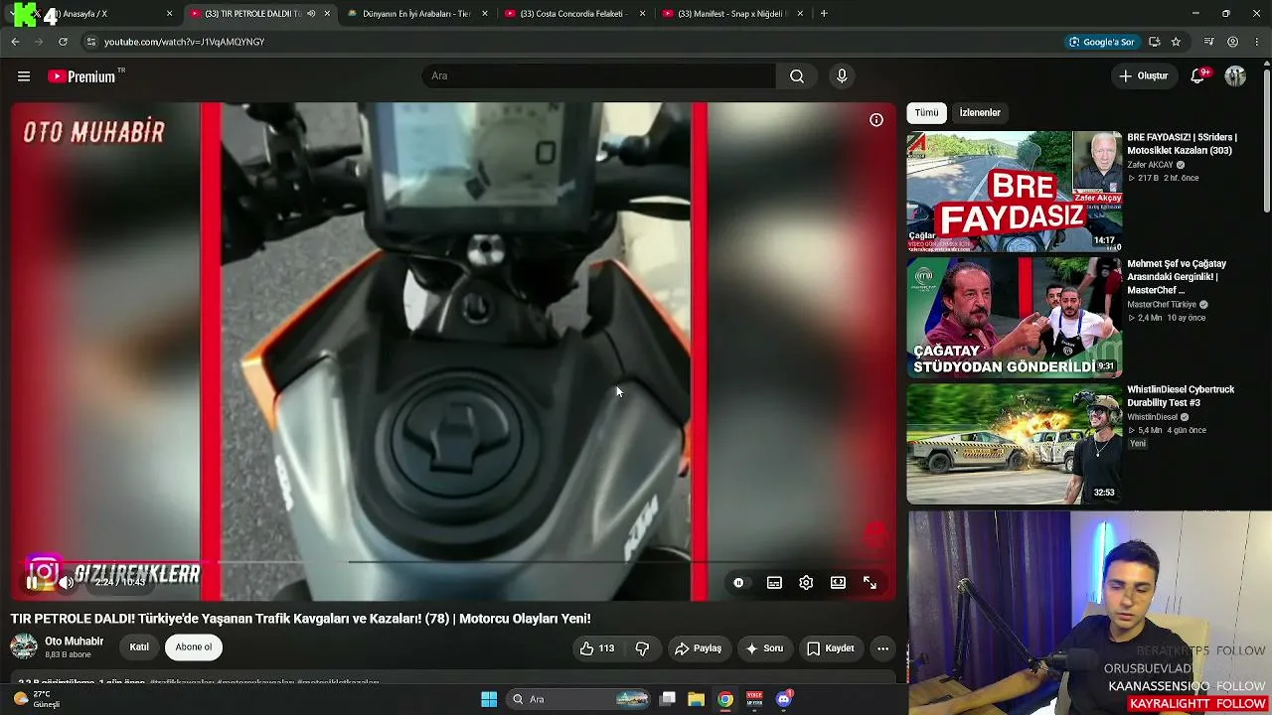Reload the current page

(63, 42)
